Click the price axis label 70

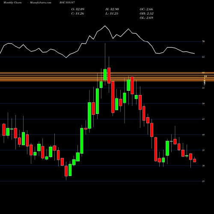[203, 42]
